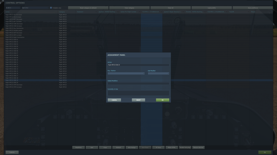
Task: Open the Add Modifier dropdown
Action: (158, 73)
